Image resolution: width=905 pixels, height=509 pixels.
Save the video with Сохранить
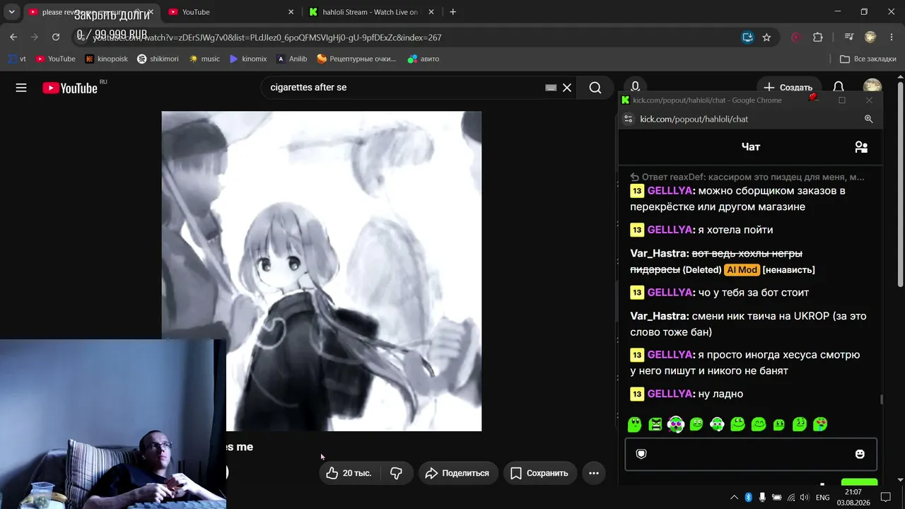(540, 473)
